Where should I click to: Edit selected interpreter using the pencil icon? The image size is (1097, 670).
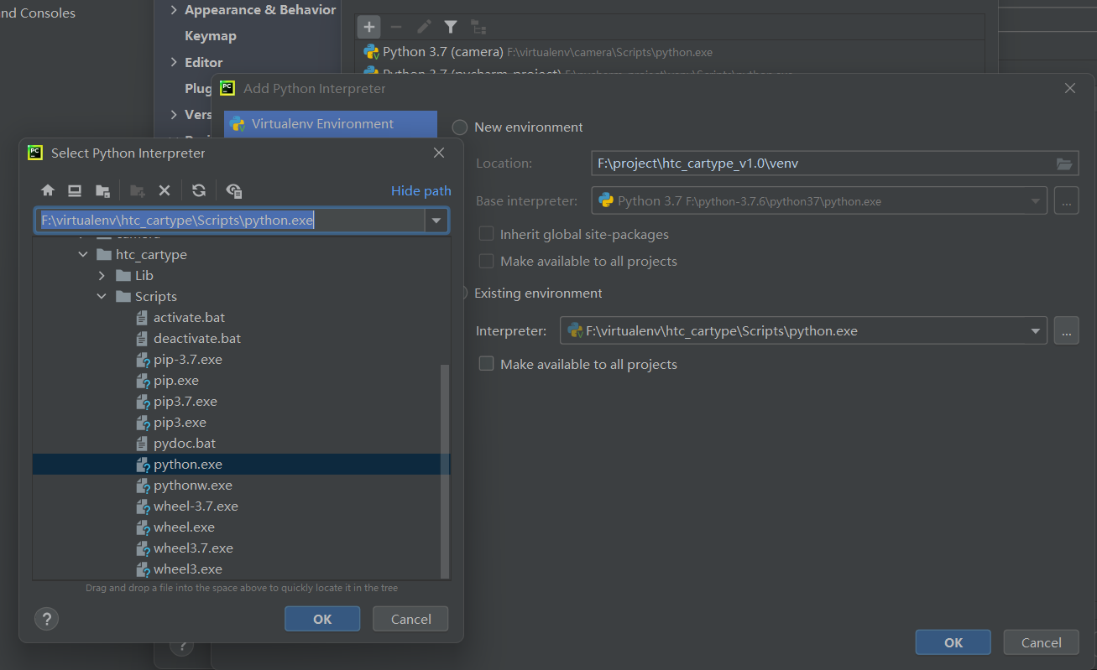pyautogui.click(x=423, y=26)
